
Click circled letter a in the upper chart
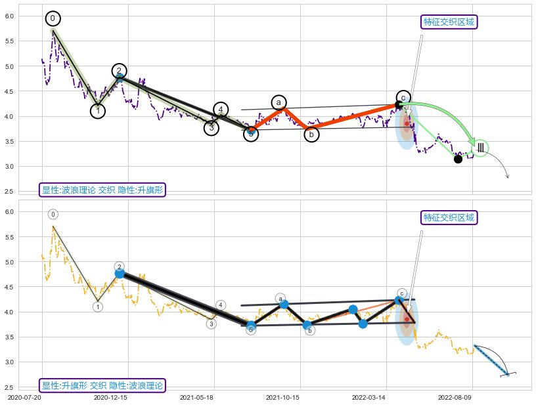click(279, 102)
